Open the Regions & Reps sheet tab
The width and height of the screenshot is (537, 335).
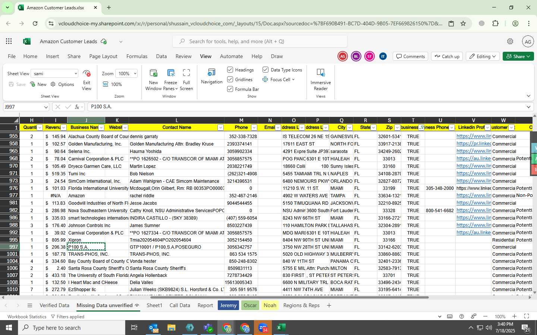[x=301, y=306]
